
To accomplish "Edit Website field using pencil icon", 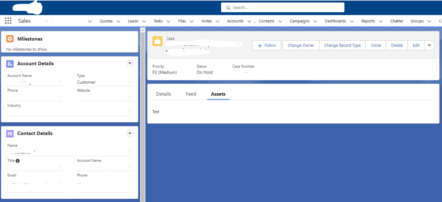I will [129, 96].
